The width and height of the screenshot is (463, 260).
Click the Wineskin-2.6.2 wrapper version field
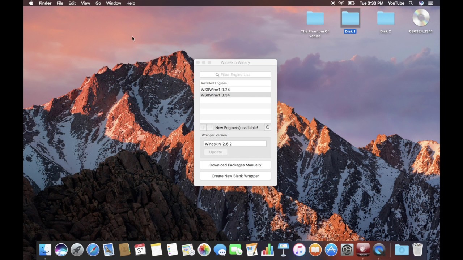[x=235, y=144]
